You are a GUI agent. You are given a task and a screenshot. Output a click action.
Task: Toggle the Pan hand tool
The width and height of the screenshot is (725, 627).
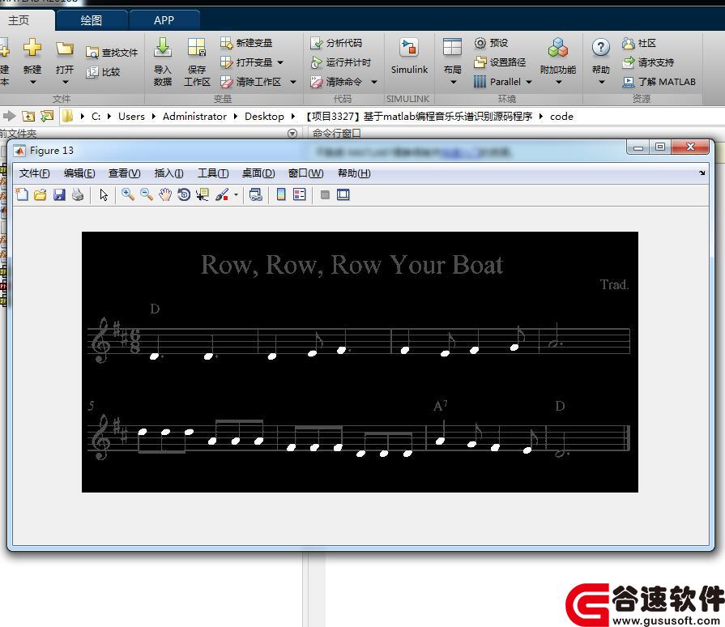click(165, 194)
